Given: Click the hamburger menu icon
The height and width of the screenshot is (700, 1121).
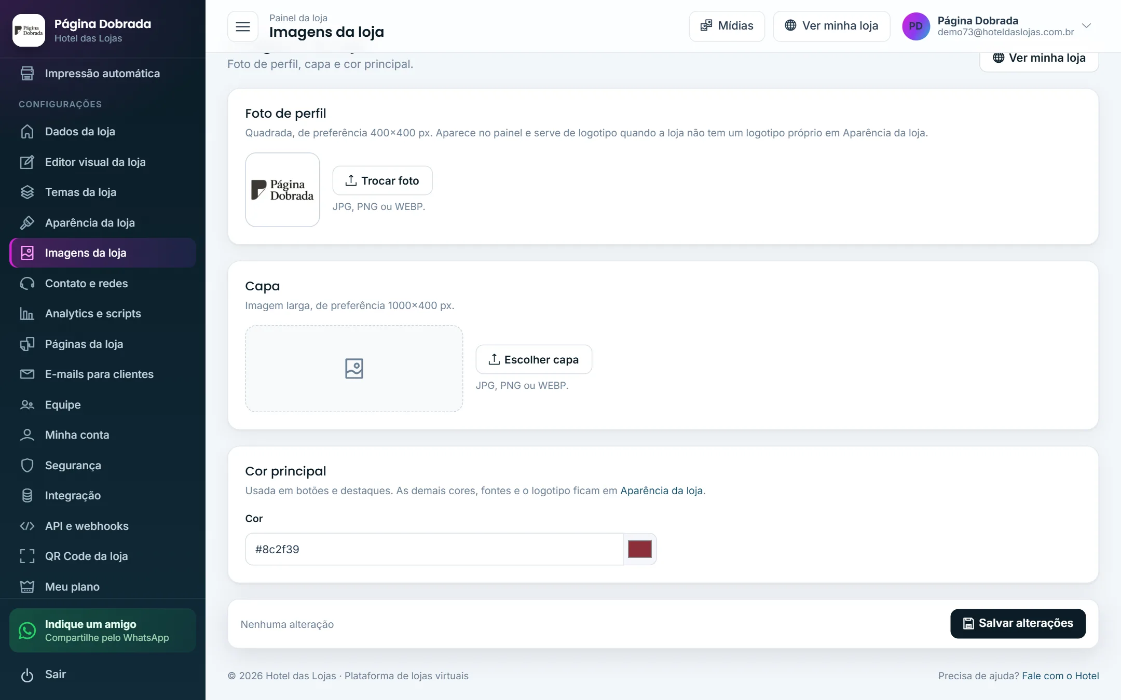Looking at the screenshot, I should point(242,26).
